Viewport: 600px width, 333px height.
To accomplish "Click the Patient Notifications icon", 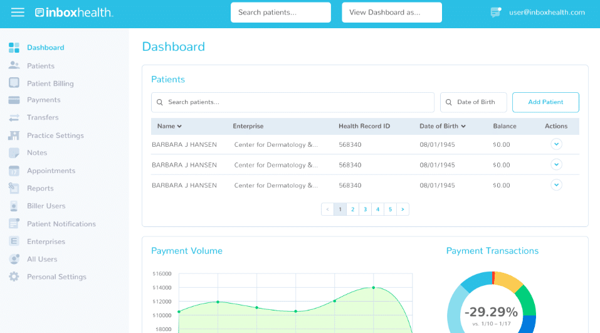I will click(14, 223).
